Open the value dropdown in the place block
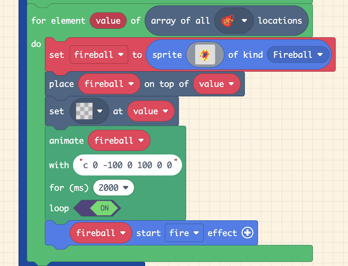 coord(230,84)
